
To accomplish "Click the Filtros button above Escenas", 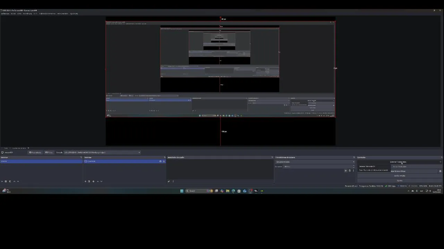I will pyautogui.click(x=49, y=153).
